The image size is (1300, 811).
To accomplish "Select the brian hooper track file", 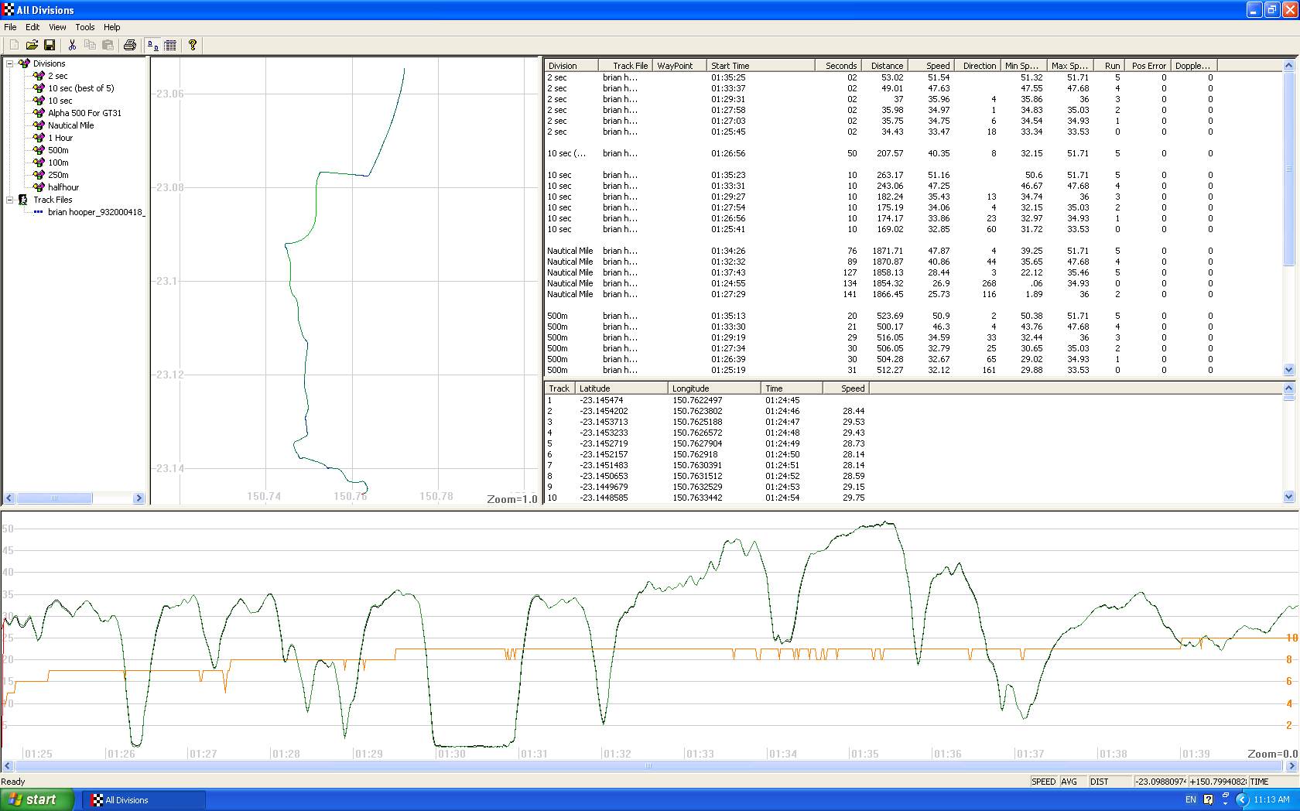I will (x=95, y=212).
